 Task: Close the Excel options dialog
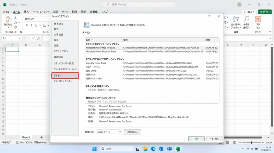click(x=218, y=16)
